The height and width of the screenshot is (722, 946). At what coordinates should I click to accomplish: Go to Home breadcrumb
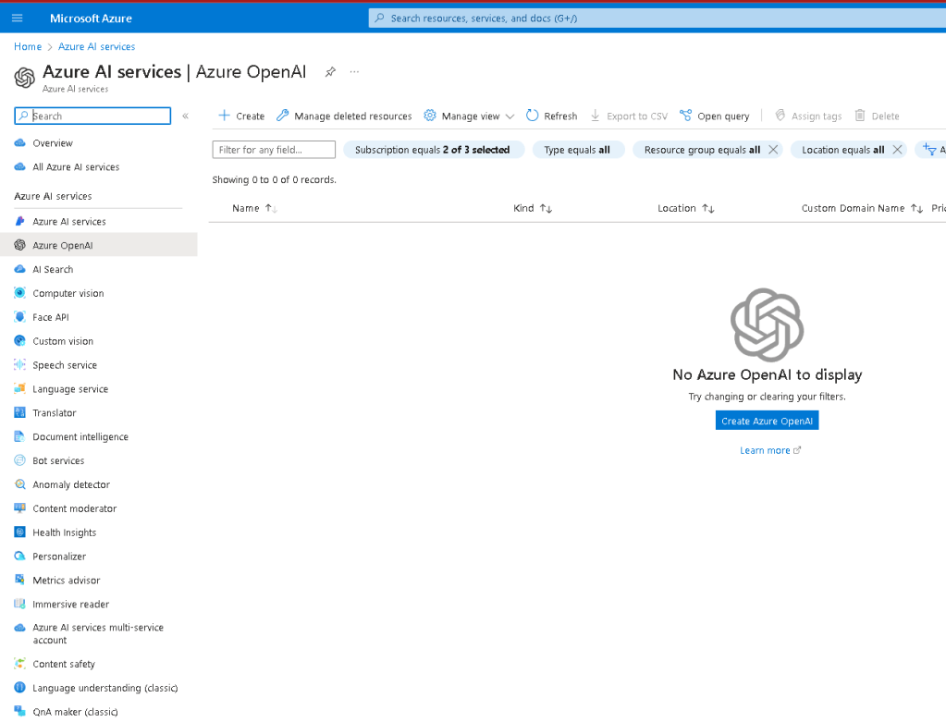coord(28,46)
